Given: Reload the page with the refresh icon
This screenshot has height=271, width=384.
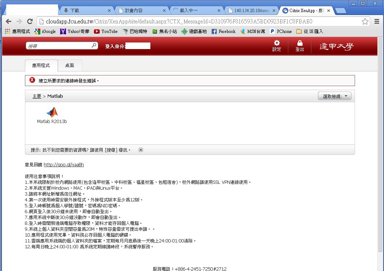Looking at the screenshot, I should (x=30, y=22).
